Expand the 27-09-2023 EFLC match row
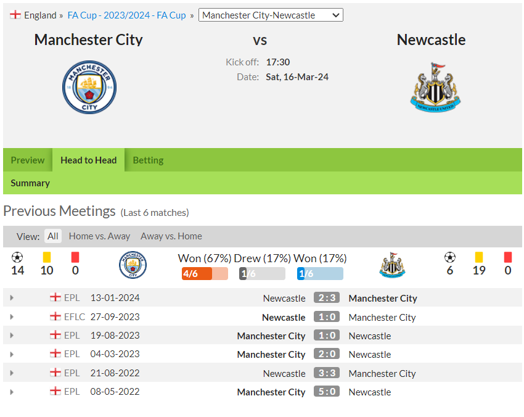 (12, 316)
